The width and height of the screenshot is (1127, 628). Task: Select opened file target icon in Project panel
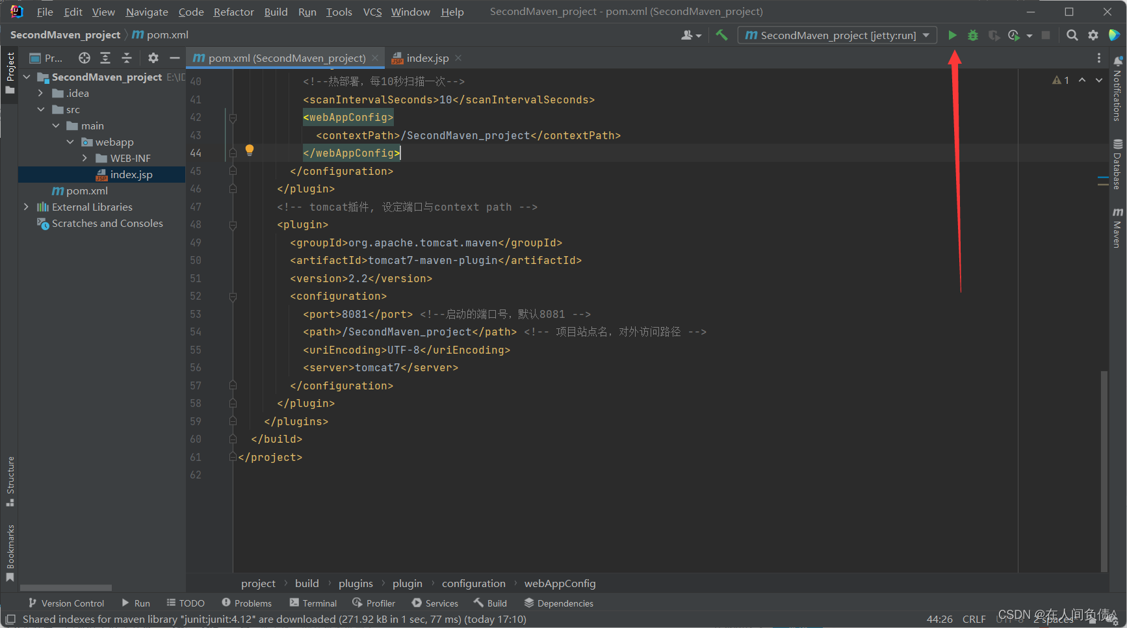84,58
